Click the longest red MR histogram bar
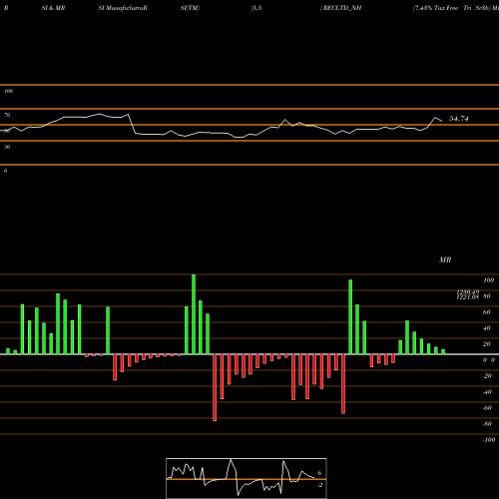This screenshot has height=499, width=499. 215,387
